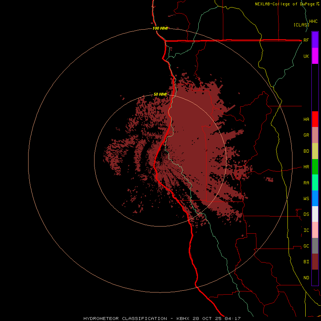Click the GR legend label
The width and height of the screenshot is (321, 321).
pyautogui.click(x=306, y=135)
